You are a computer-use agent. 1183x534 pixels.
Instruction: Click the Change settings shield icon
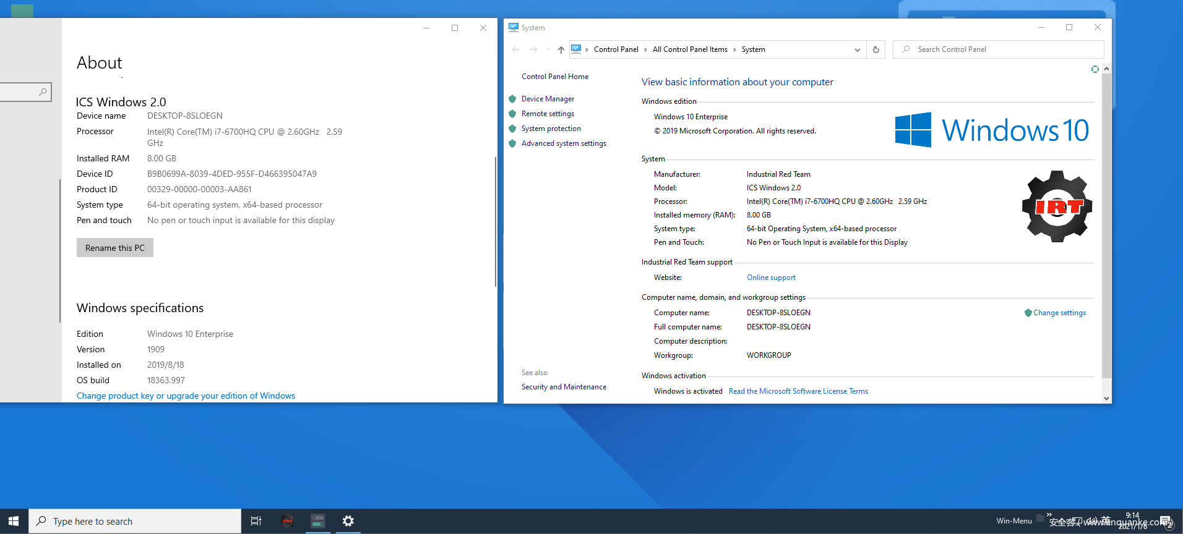[1028, 313]
